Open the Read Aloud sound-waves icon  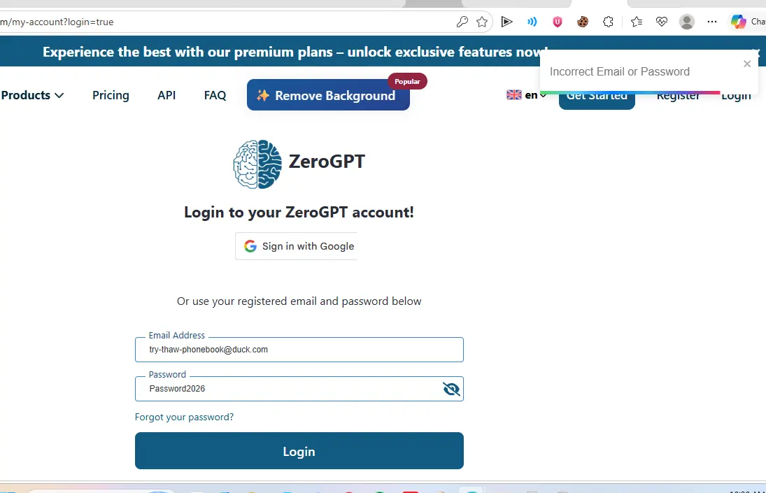[x=532, y=22]
